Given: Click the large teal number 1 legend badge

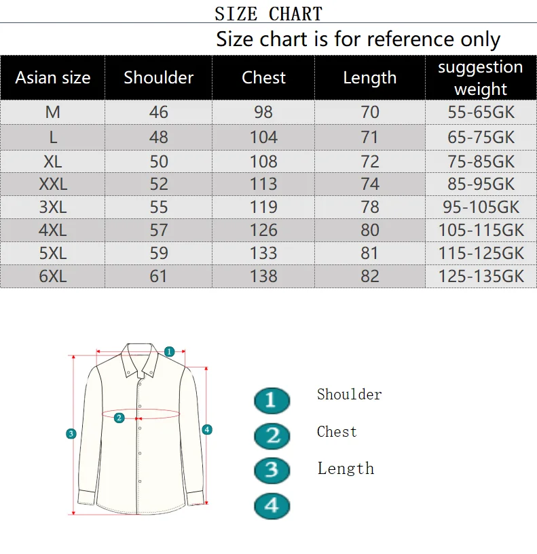Looking at the screenshot, I should pyautogui.click(x=272, y=400).
